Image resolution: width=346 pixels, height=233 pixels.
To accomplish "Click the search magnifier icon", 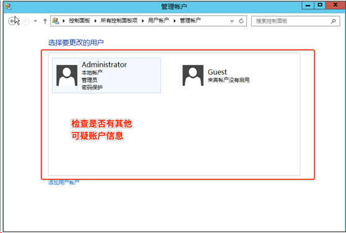I will pyautogui.click(x=333, y=21).
